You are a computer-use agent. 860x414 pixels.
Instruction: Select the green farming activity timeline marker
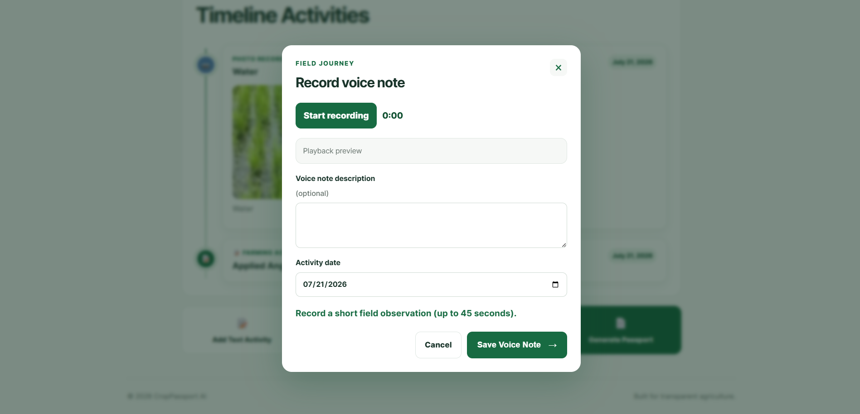(206, 258)
